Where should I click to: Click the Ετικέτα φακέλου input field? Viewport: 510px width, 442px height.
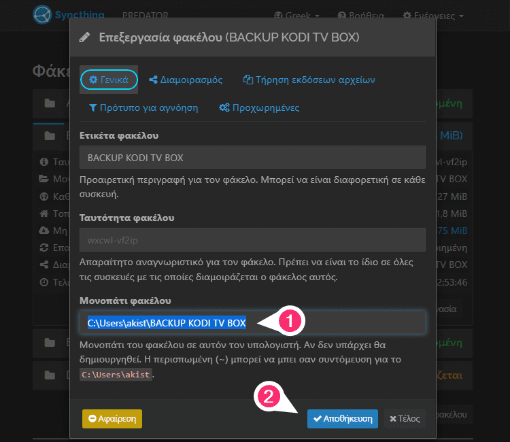(x=252, y=157)
